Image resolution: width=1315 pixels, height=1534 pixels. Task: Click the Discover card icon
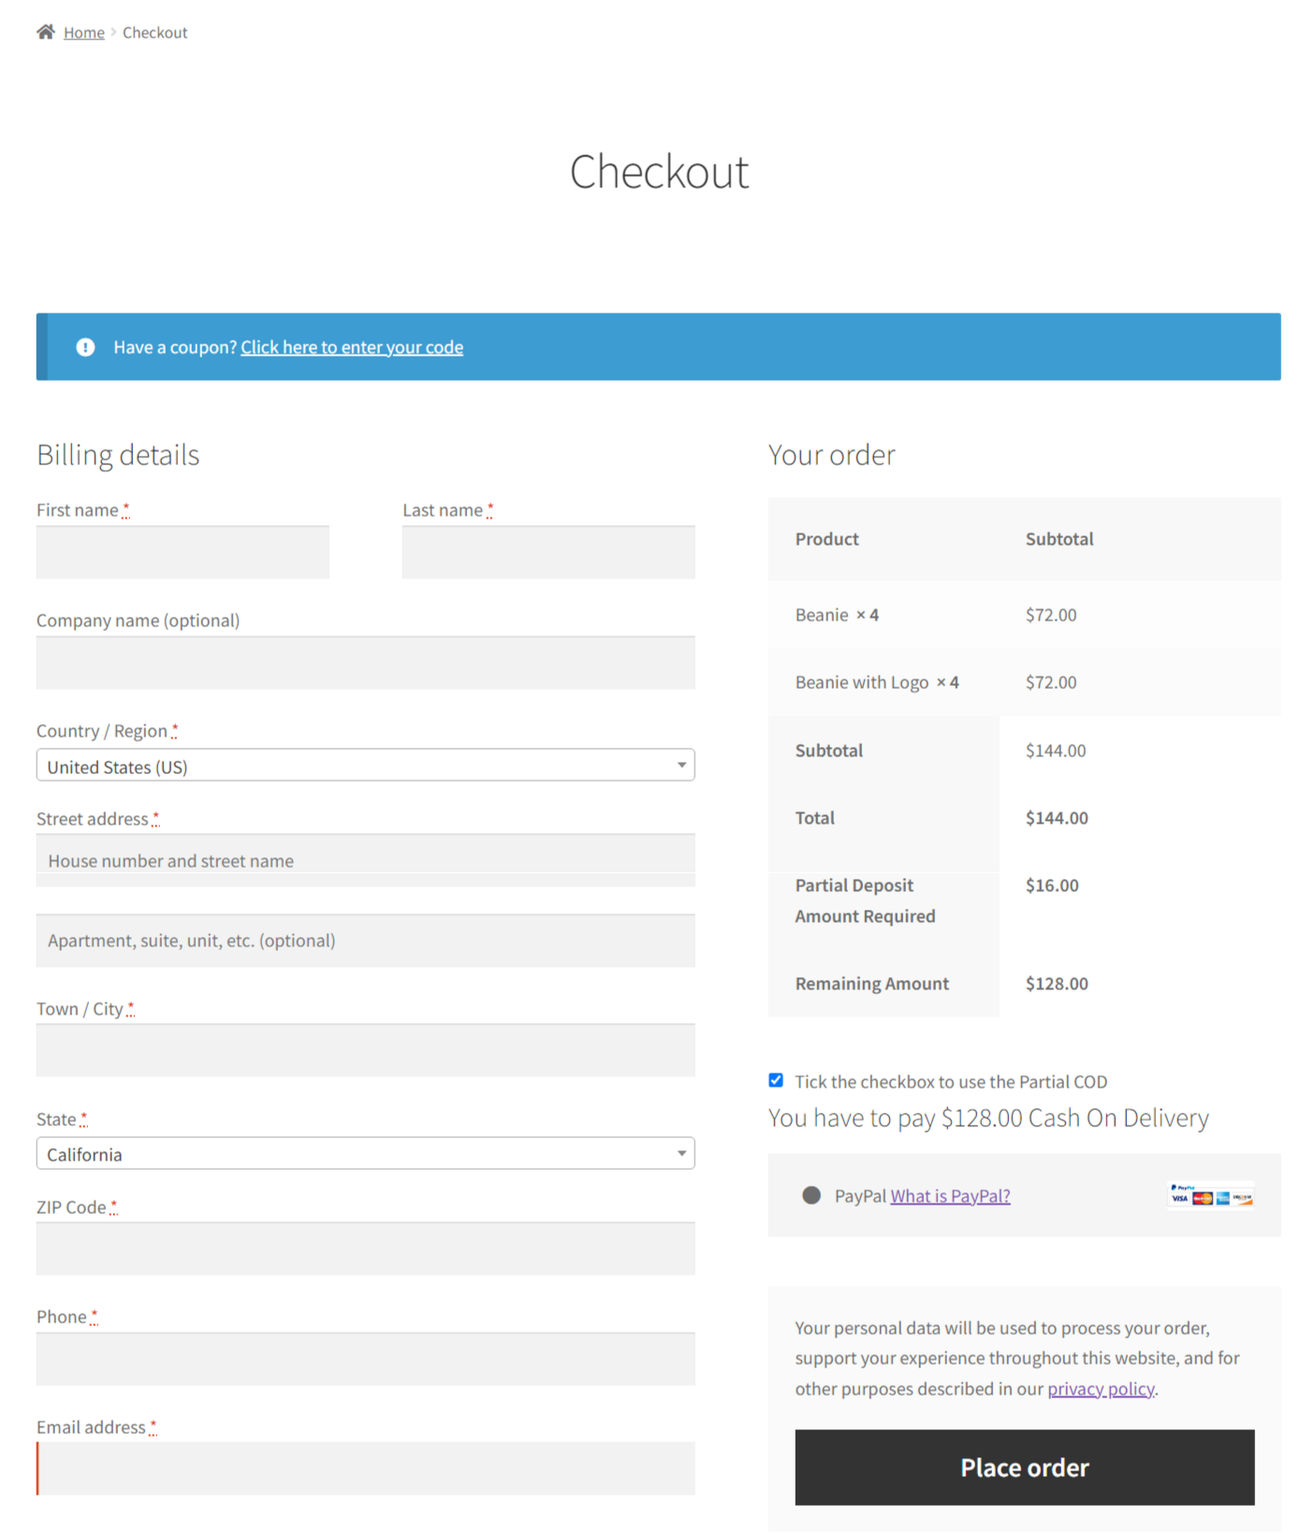coord(1243,1199)
